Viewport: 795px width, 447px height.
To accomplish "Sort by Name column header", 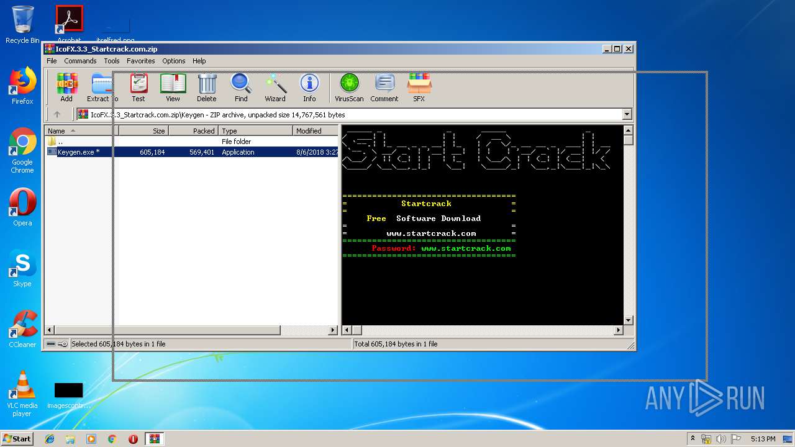I will point(81,131).
